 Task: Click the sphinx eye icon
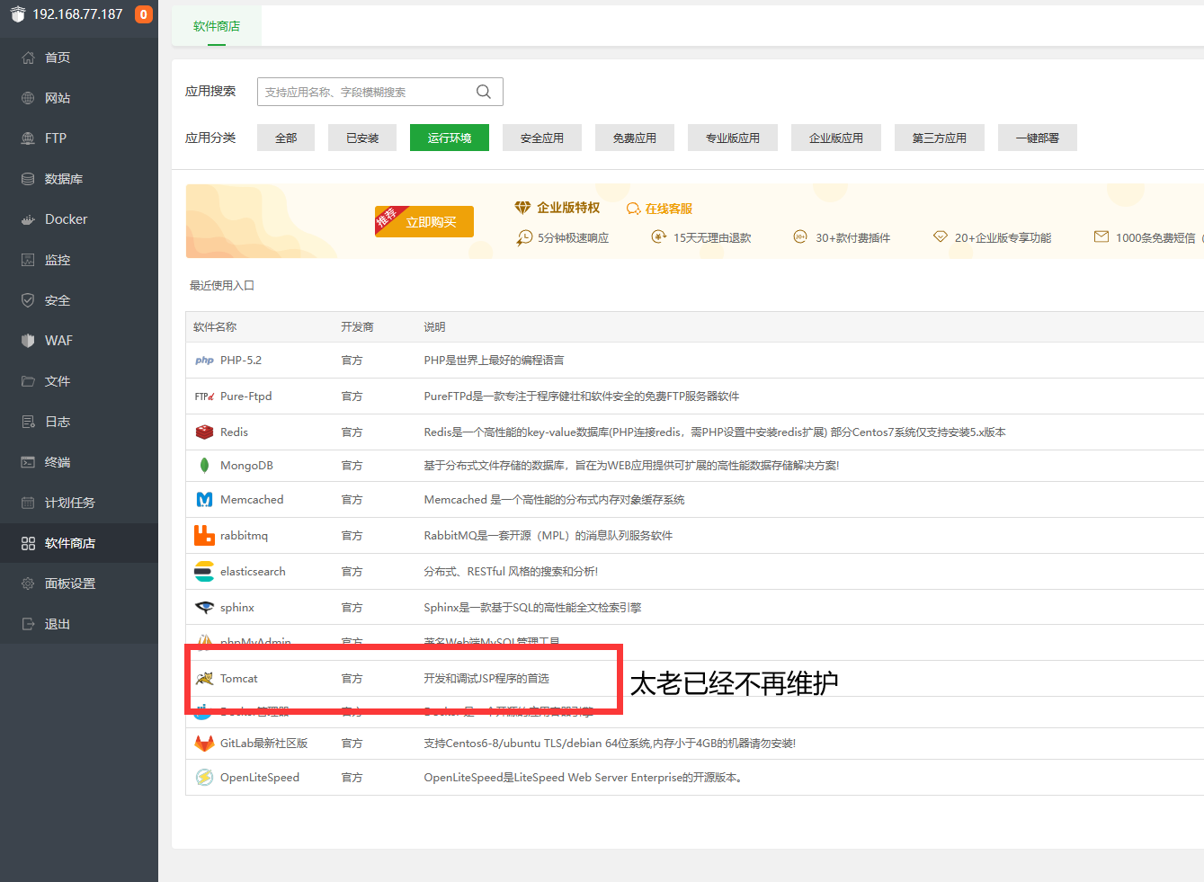[204, 608]
